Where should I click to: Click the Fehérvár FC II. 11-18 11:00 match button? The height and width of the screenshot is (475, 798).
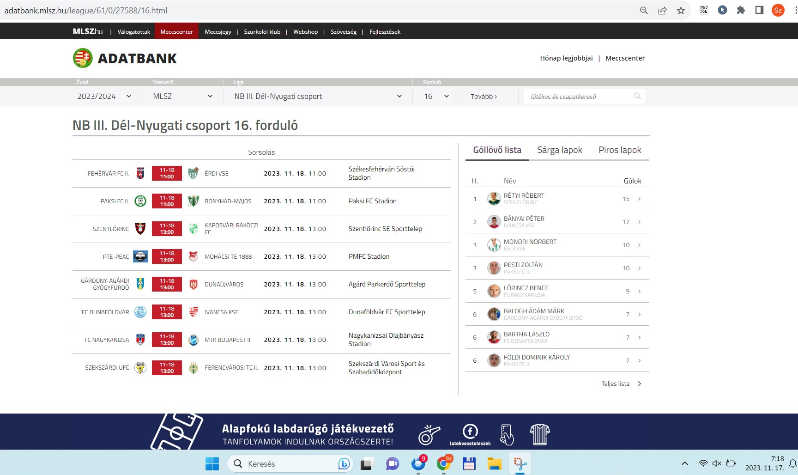point(167,173)
